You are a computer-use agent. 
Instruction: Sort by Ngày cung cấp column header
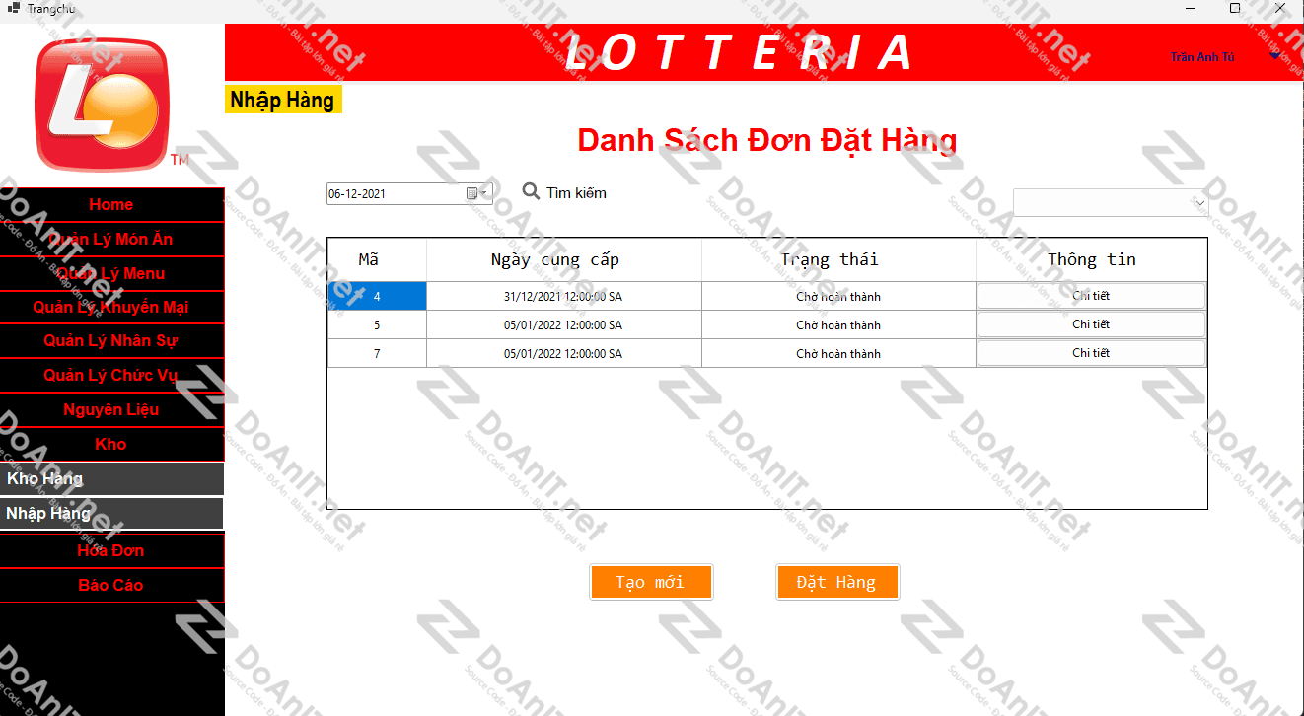click(x=564, y=260)
